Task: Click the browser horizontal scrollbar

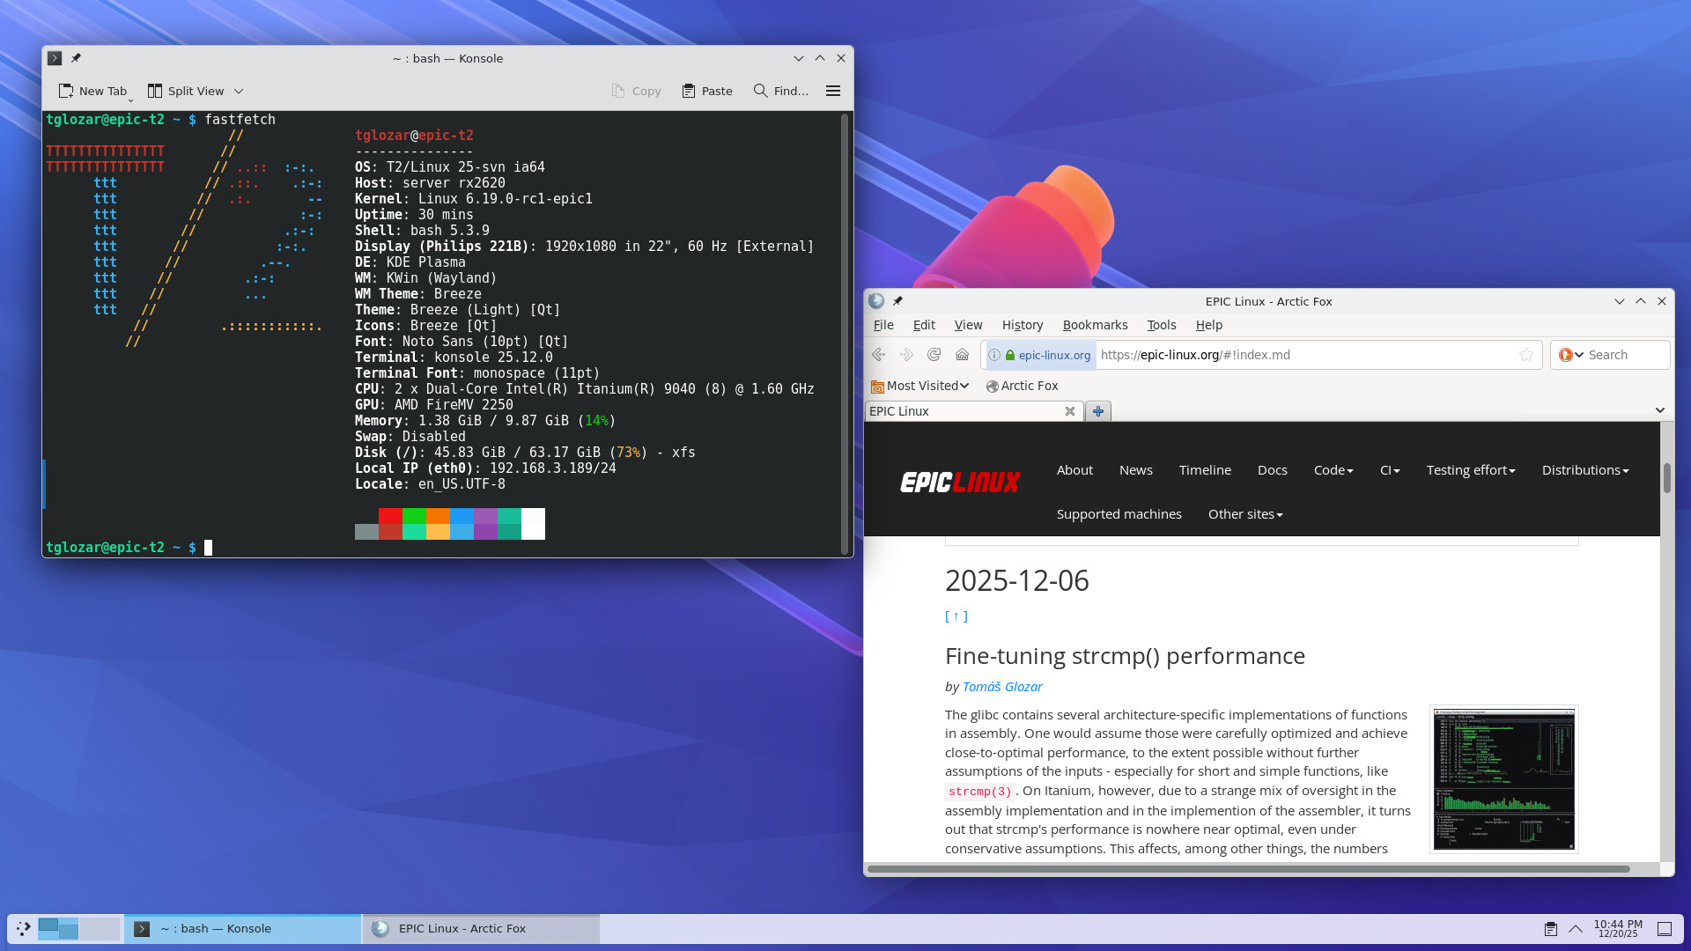Action: [x=1249, y=869]
